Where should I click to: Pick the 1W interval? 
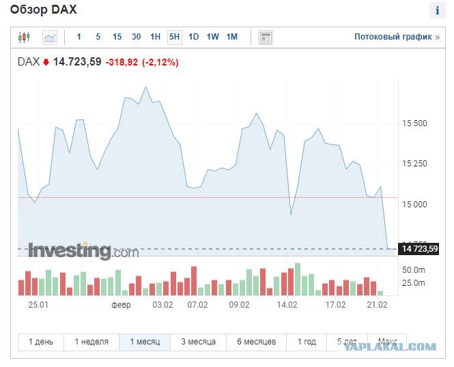tap(213, 37)
